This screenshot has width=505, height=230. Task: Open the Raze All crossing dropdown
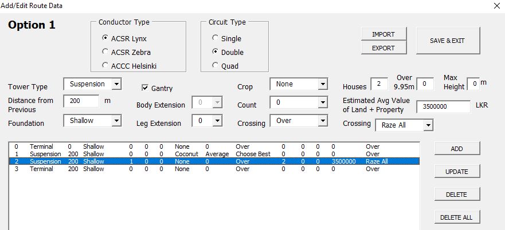pyautogui.click(x=428, y=125)
